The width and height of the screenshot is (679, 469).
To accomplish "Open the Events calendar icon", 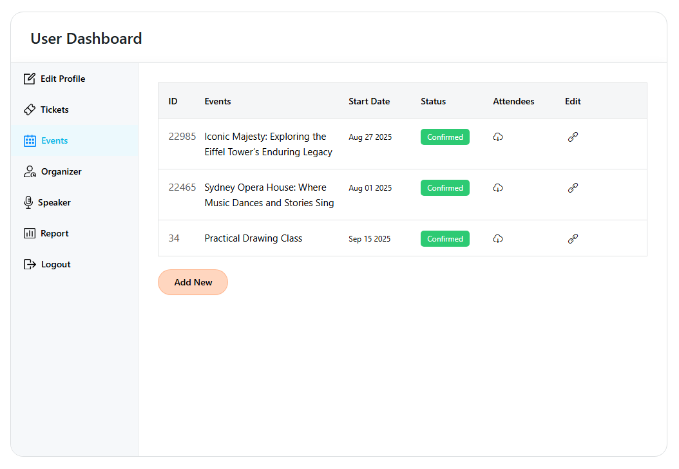I will coord(29,140).
